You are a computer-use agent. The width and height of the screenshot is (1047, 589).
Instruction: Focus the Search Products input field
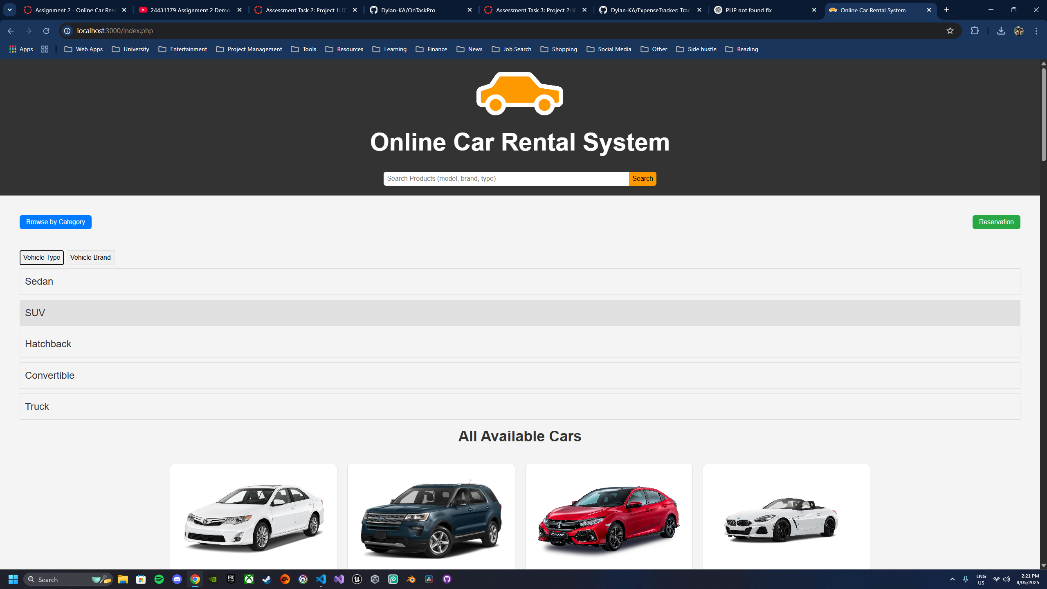(506, 179)
